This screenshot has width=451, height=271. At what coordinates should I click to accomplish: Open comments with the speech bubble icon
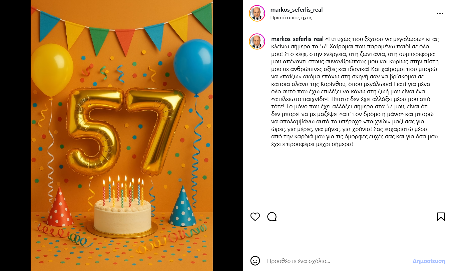[272, 217]
